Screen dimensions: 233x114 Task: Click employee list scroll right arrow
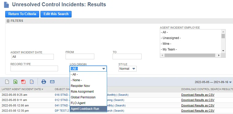(219, 55)
